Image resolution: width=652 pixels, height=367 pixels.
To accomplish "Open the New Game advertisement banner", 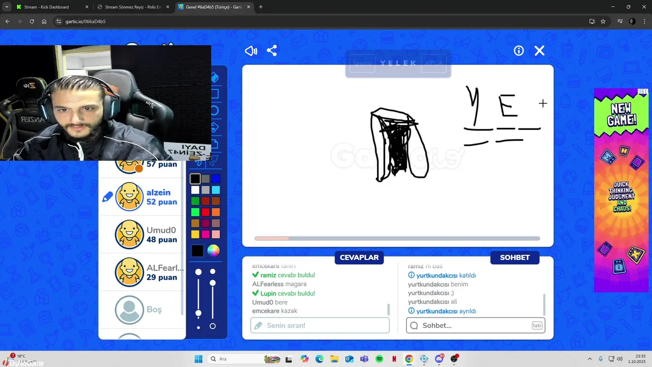I will coord(621,190).
